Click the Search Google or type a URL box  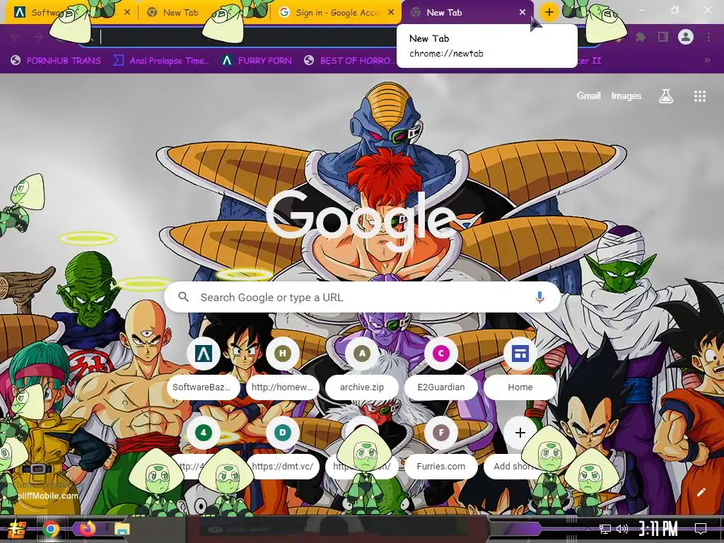(363, 298)
